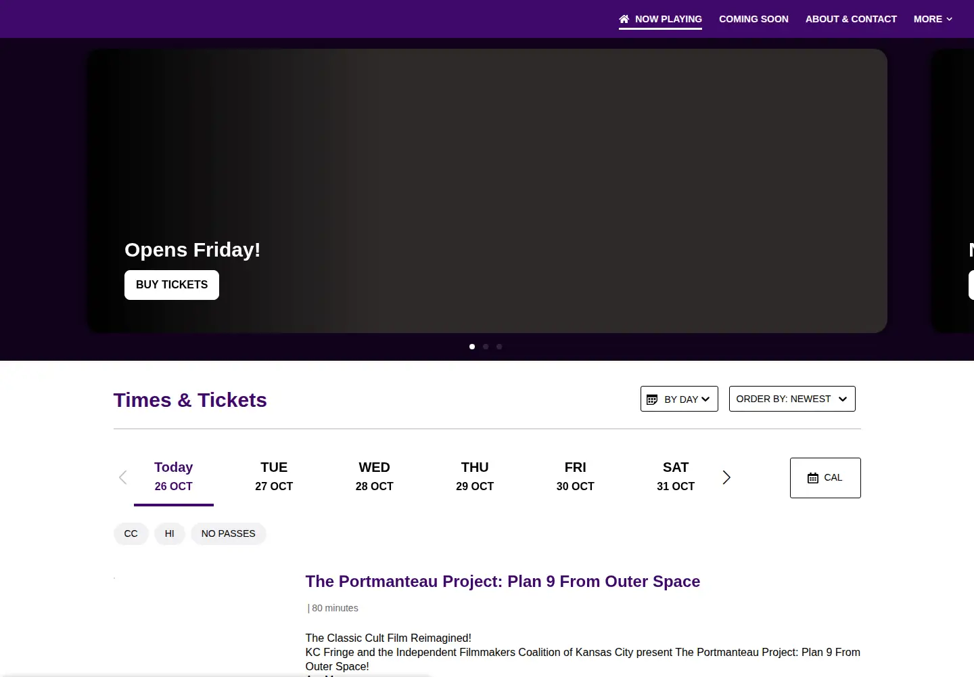The height and width of the screenshot is (677, 974).
Task: Select the SAT 31 OCT tab
Action: click(x=676, y=477)
